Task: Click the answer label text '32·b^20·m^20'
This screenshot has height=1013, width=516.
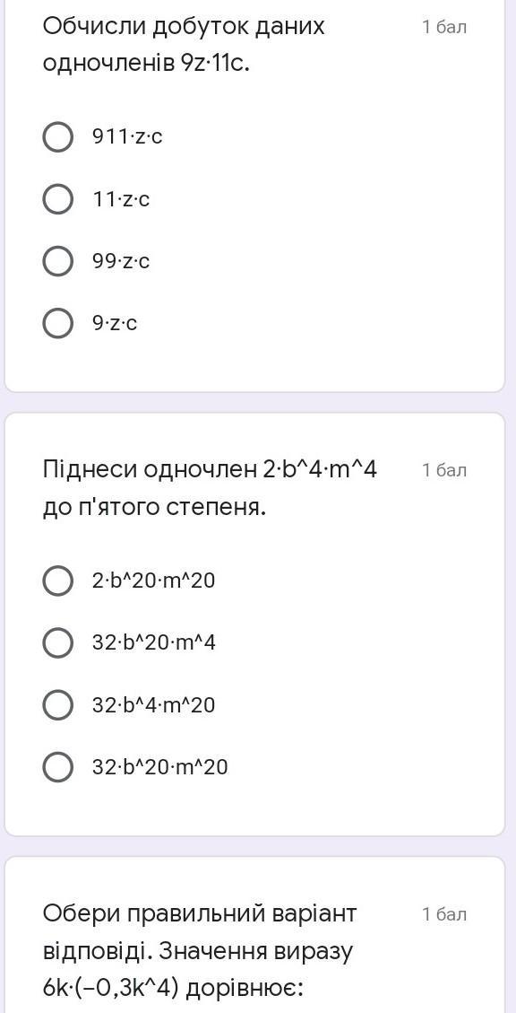Action: pyautogui.click(x=160, y=767)
